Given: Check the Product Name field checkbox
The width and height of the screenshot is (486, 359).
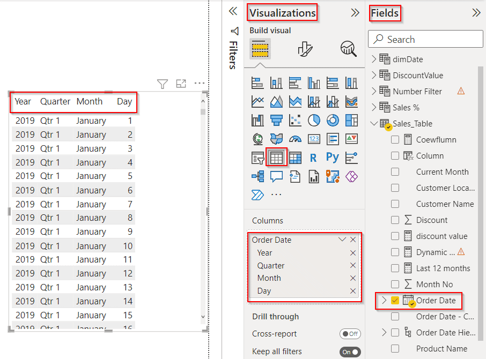Looking at the screenshot, I should [x=395, y=349].
